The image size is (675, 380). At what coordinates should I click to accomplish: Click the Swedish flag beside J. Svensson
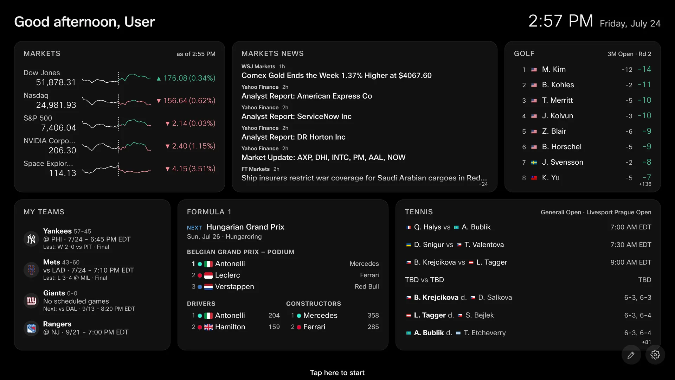tap(534, 163)
